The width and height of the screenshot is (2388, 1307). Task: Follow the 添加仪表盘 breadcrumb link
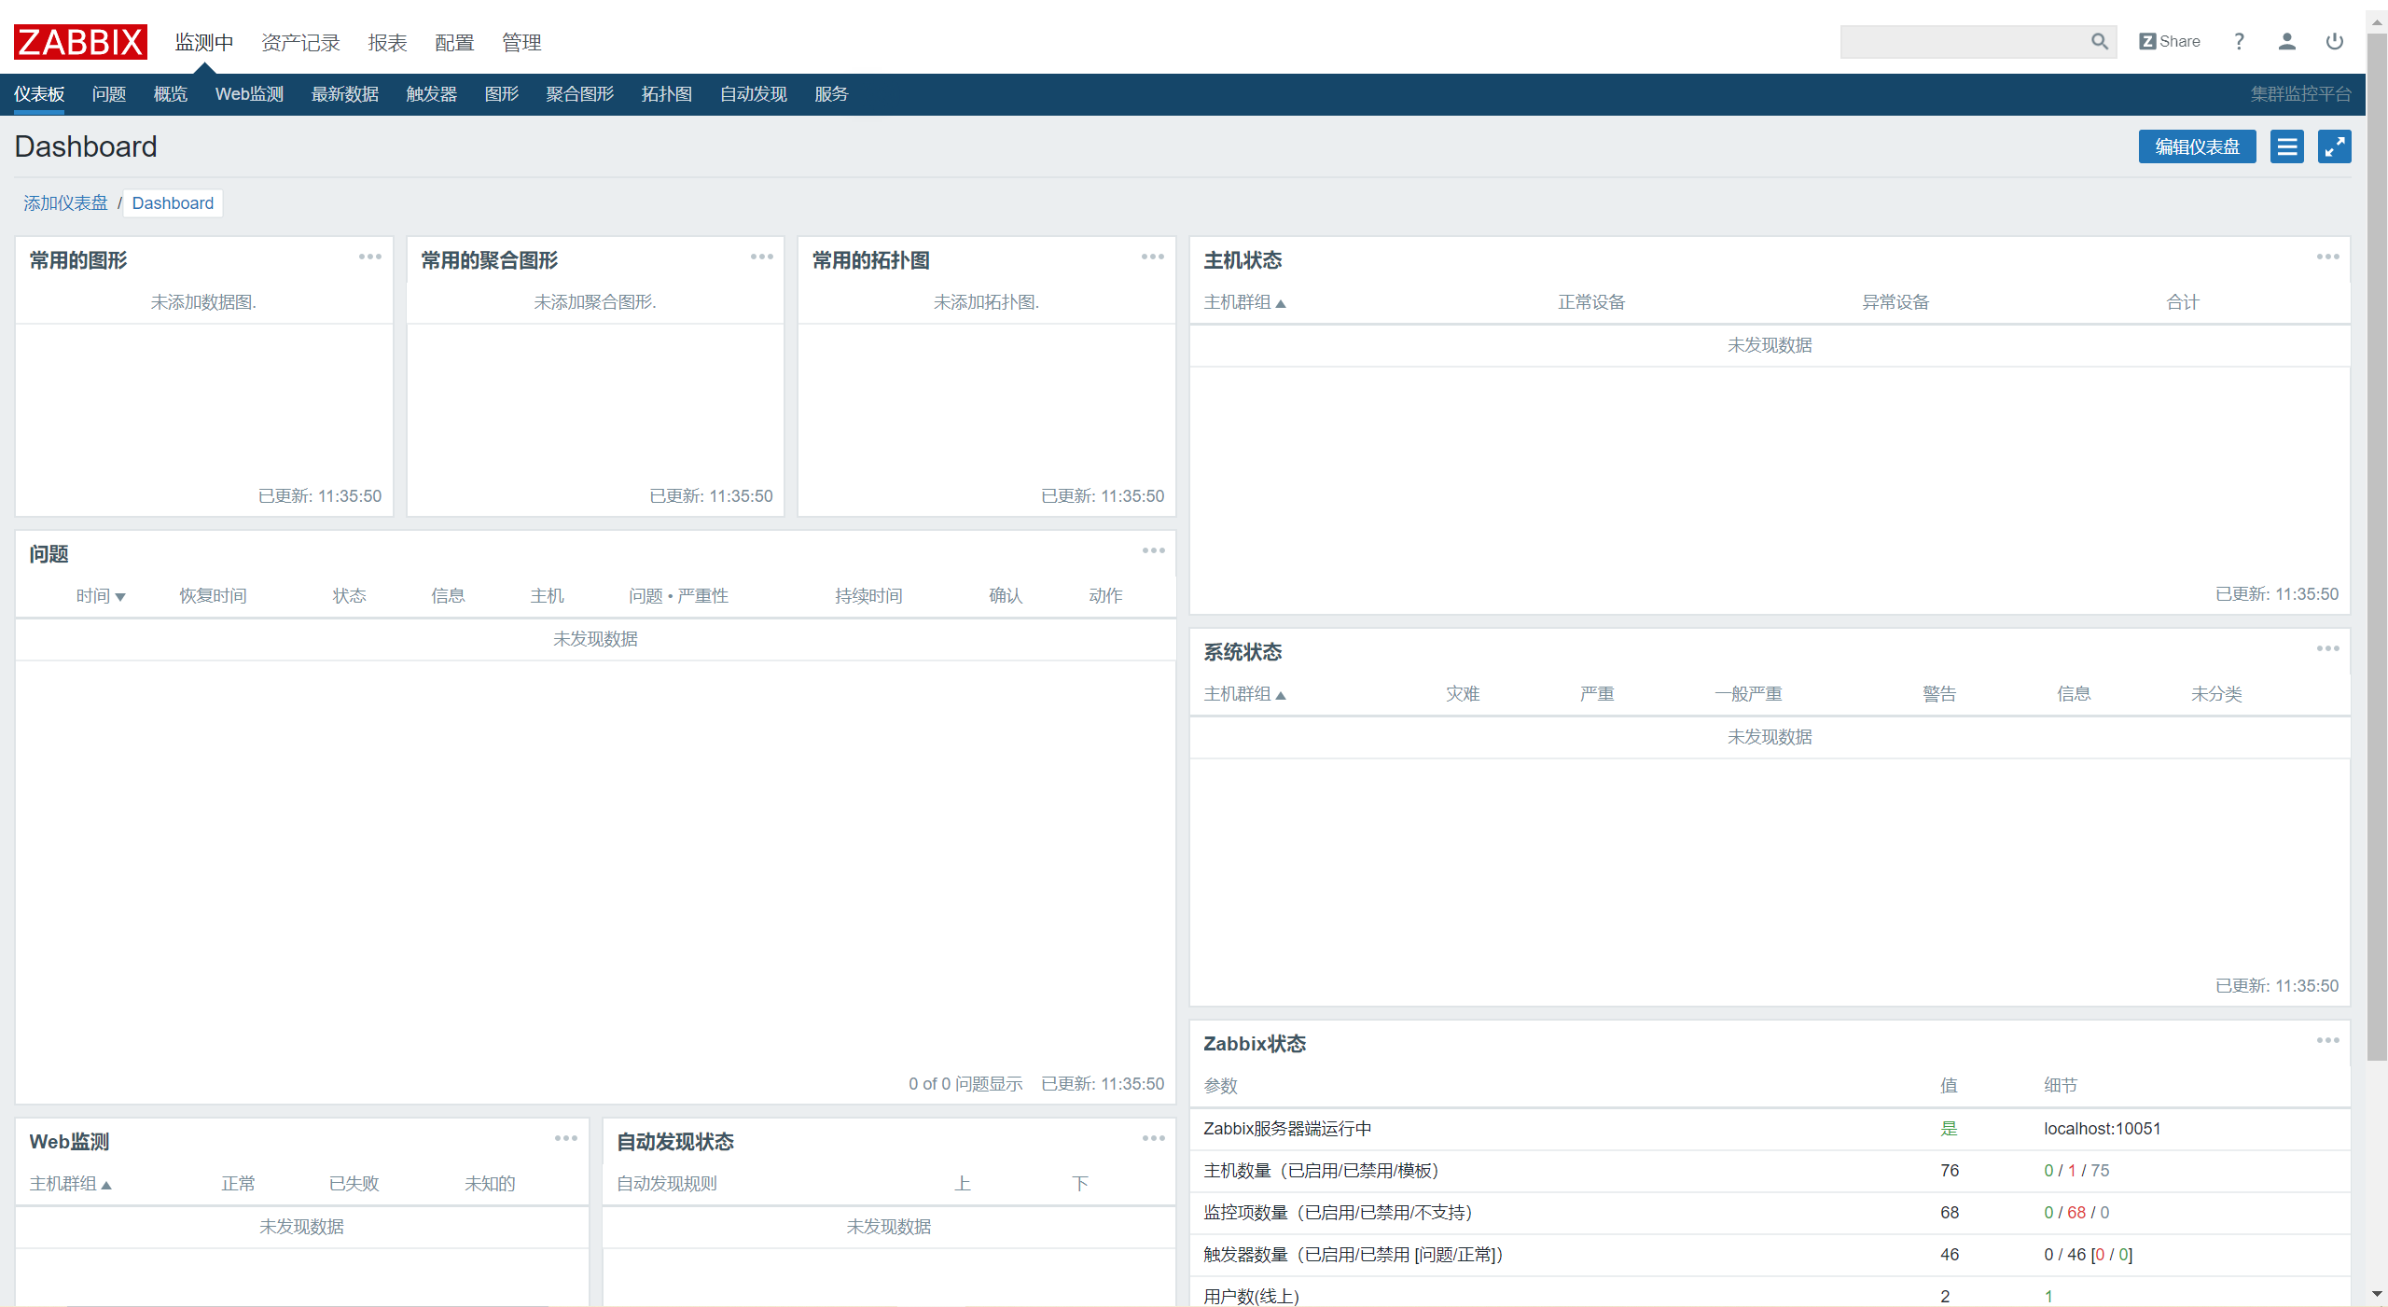[65, 203]
